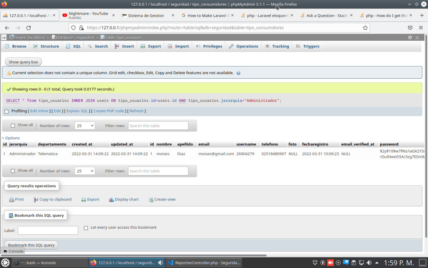The height and width of the screenshot is (268, 428).
Task: Open the Triggers tab
Action: (x=307, y=46)
